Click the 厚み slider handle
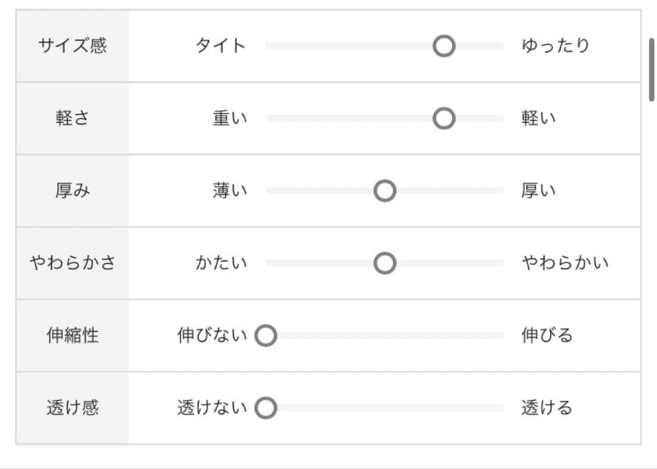The width and height of the screenshot is (657, 469). (383, 190)
